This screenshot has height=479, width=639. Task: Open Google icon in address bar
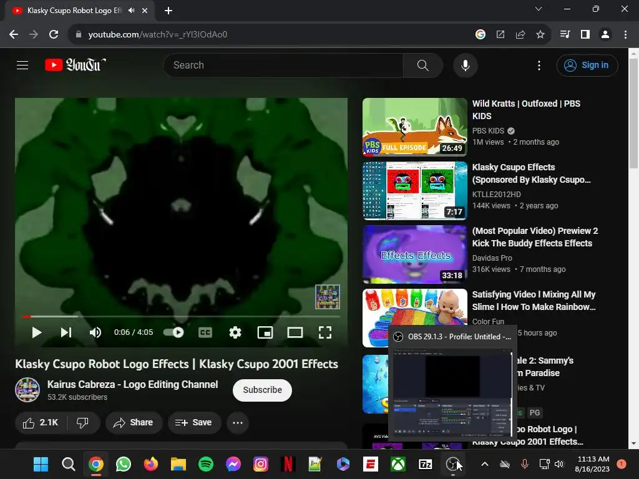(x=480, y=34)
